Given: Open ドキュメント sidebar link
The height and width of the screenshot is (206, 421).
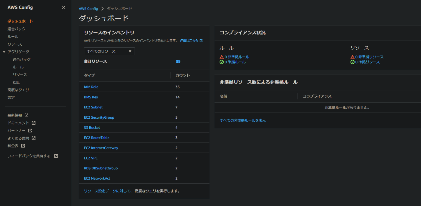Looking at the screenshot, I should pyautogui.click(x=18, y=123).
